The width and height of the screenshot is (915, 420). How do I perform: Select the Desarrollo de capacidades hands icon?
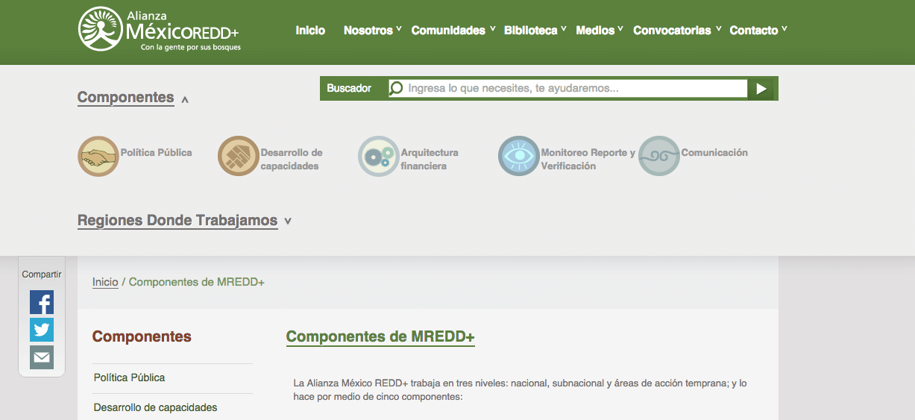(239, 157)
